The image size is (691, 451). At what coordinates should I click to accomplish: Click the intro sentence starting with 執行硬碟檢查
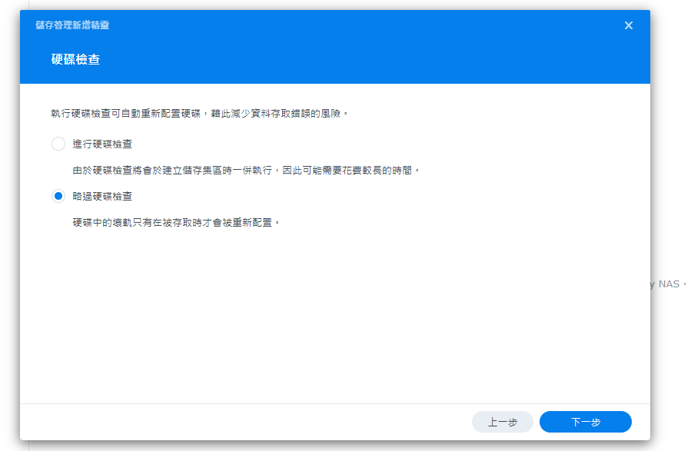[200, 113]
